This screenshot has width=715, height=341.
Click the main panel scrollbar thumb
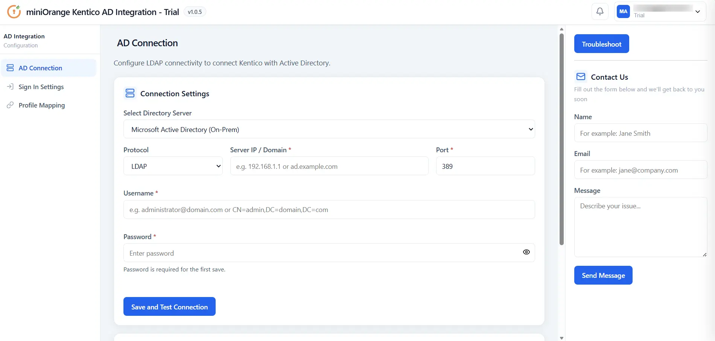561,139
